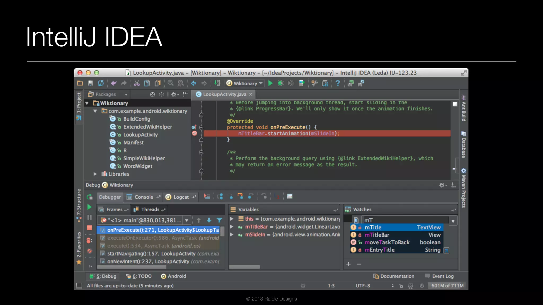Click the Pause Program icon
The height and width of the screenshot is (305, 543).
point(90,217)
